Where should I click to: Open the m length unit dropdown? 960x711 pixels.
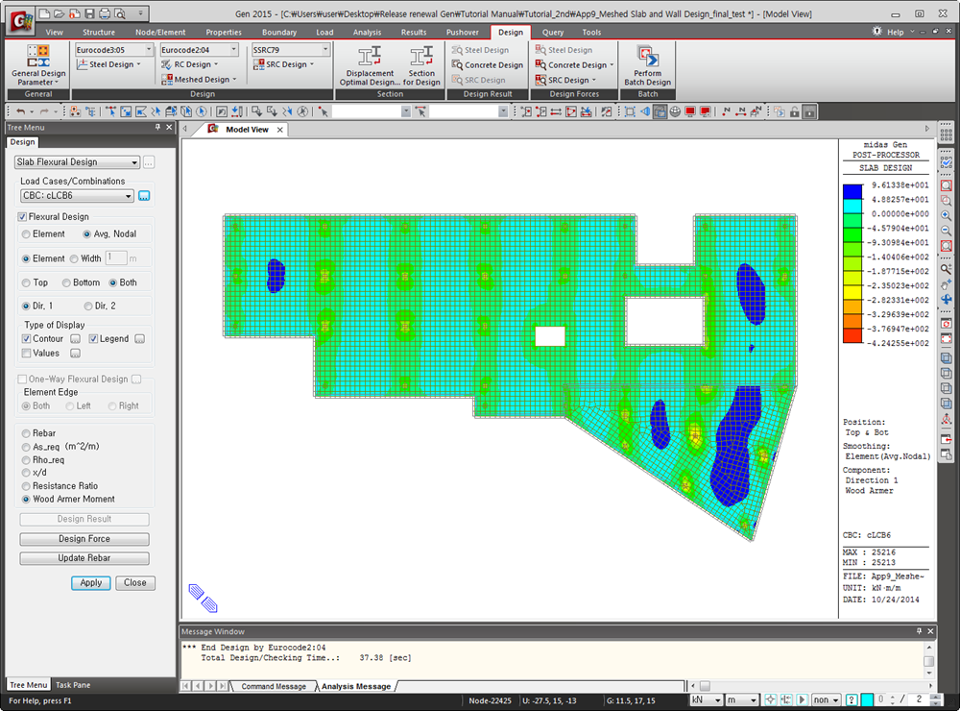[x=742, y=699]
